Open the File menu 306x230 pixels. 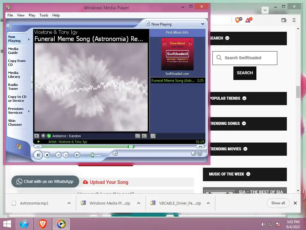coord(10,15)
